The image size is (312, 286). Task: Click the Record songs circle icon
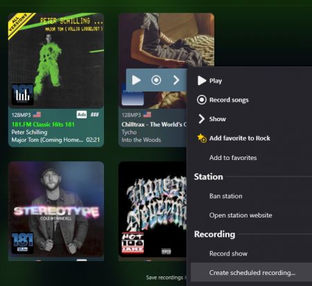202,100
